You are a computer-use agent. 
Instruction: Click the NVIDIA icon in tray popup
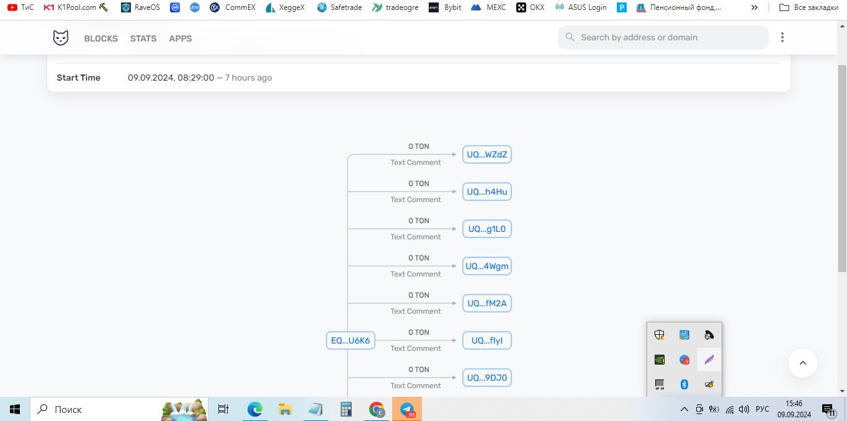tap(660, 360)
